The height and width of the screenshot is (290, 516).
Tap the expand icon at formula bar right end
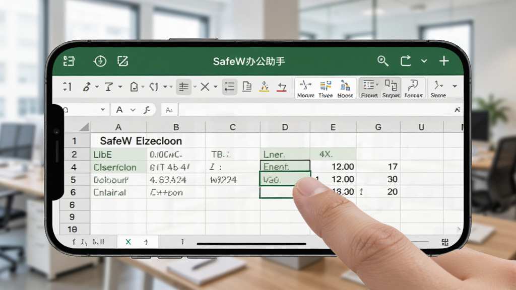(x=457, y=110)
